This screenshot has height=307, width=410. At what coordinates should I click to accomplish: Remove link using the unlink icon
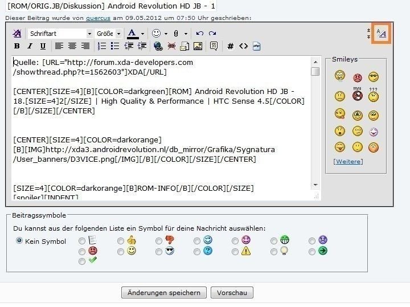pos(171,46)
